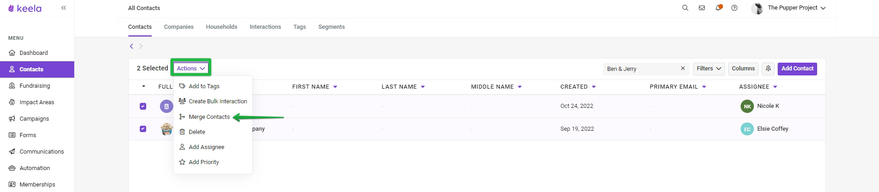Image resolution: width=879 pixels, height=192 pixels.
Task: Switch to the Companies tab
Action: point(179,27)
